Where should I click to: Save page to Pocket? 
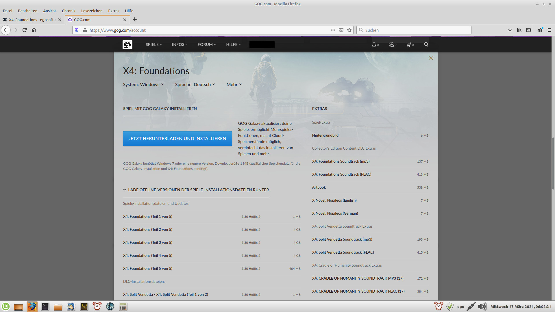point(341,30)
